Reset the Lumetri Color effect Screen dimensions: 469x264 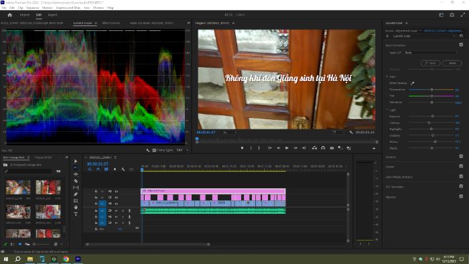coord(461,36)
